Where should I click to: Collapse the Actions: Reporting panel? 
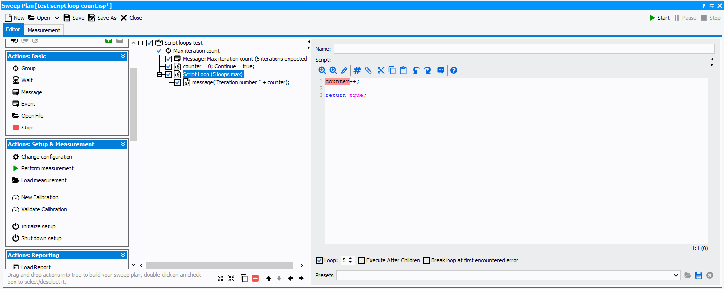(x=123, y=255)
